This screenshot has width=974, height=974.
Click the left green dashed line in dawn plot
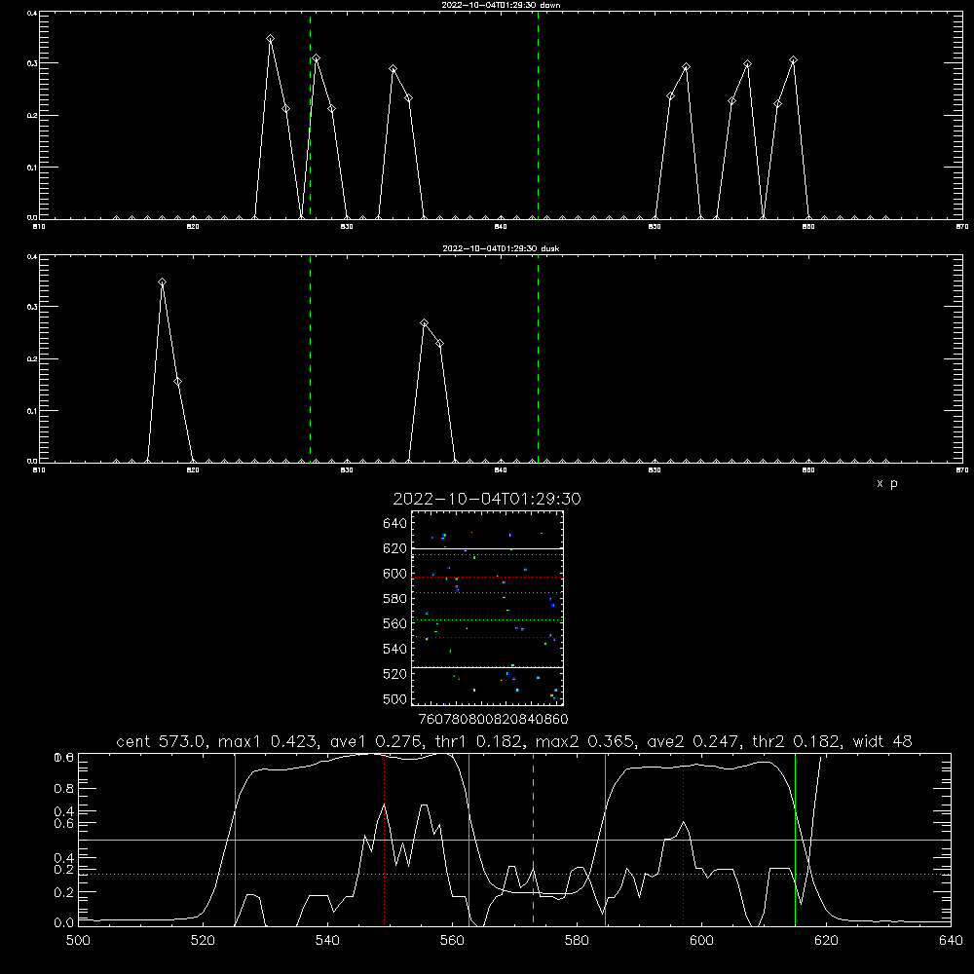(x=310, y=115)
